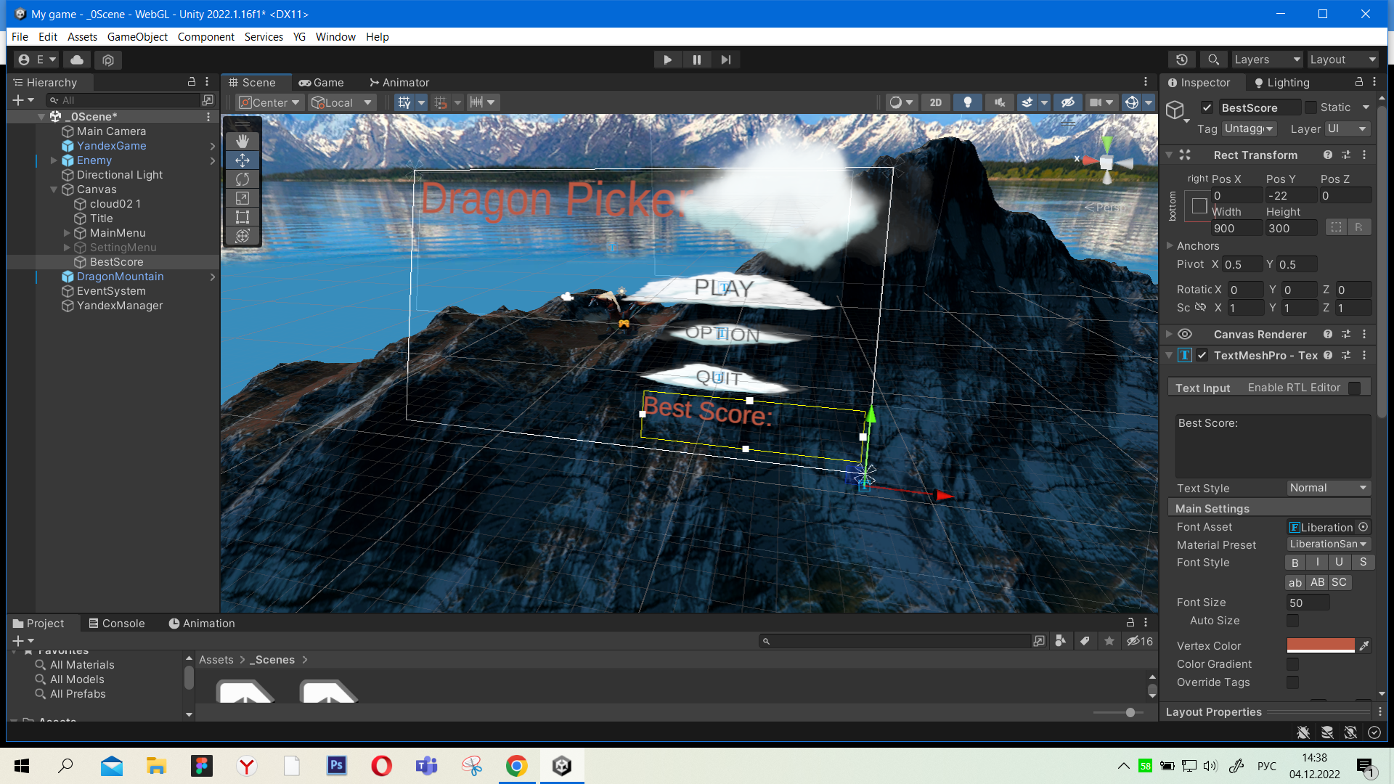Select the Hand view tool

point(242,141)
